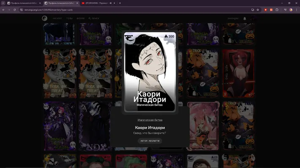Switch to the YouTube BROKENN tab
Image resolution: width=300 pixels, height=168 pixels.
[98, 3]
